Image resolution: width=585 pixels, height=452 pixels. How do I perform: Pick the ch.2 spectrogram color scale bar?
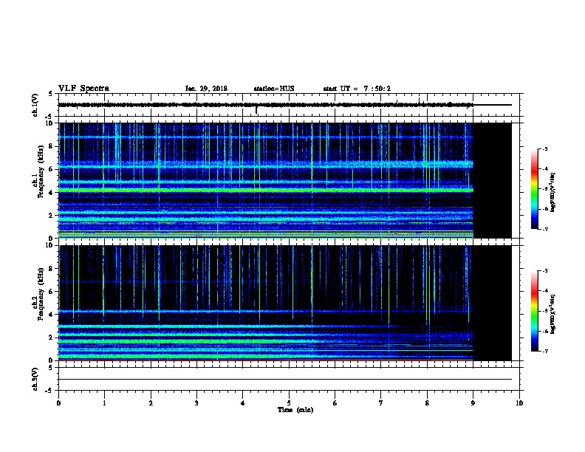pos(534,311)
